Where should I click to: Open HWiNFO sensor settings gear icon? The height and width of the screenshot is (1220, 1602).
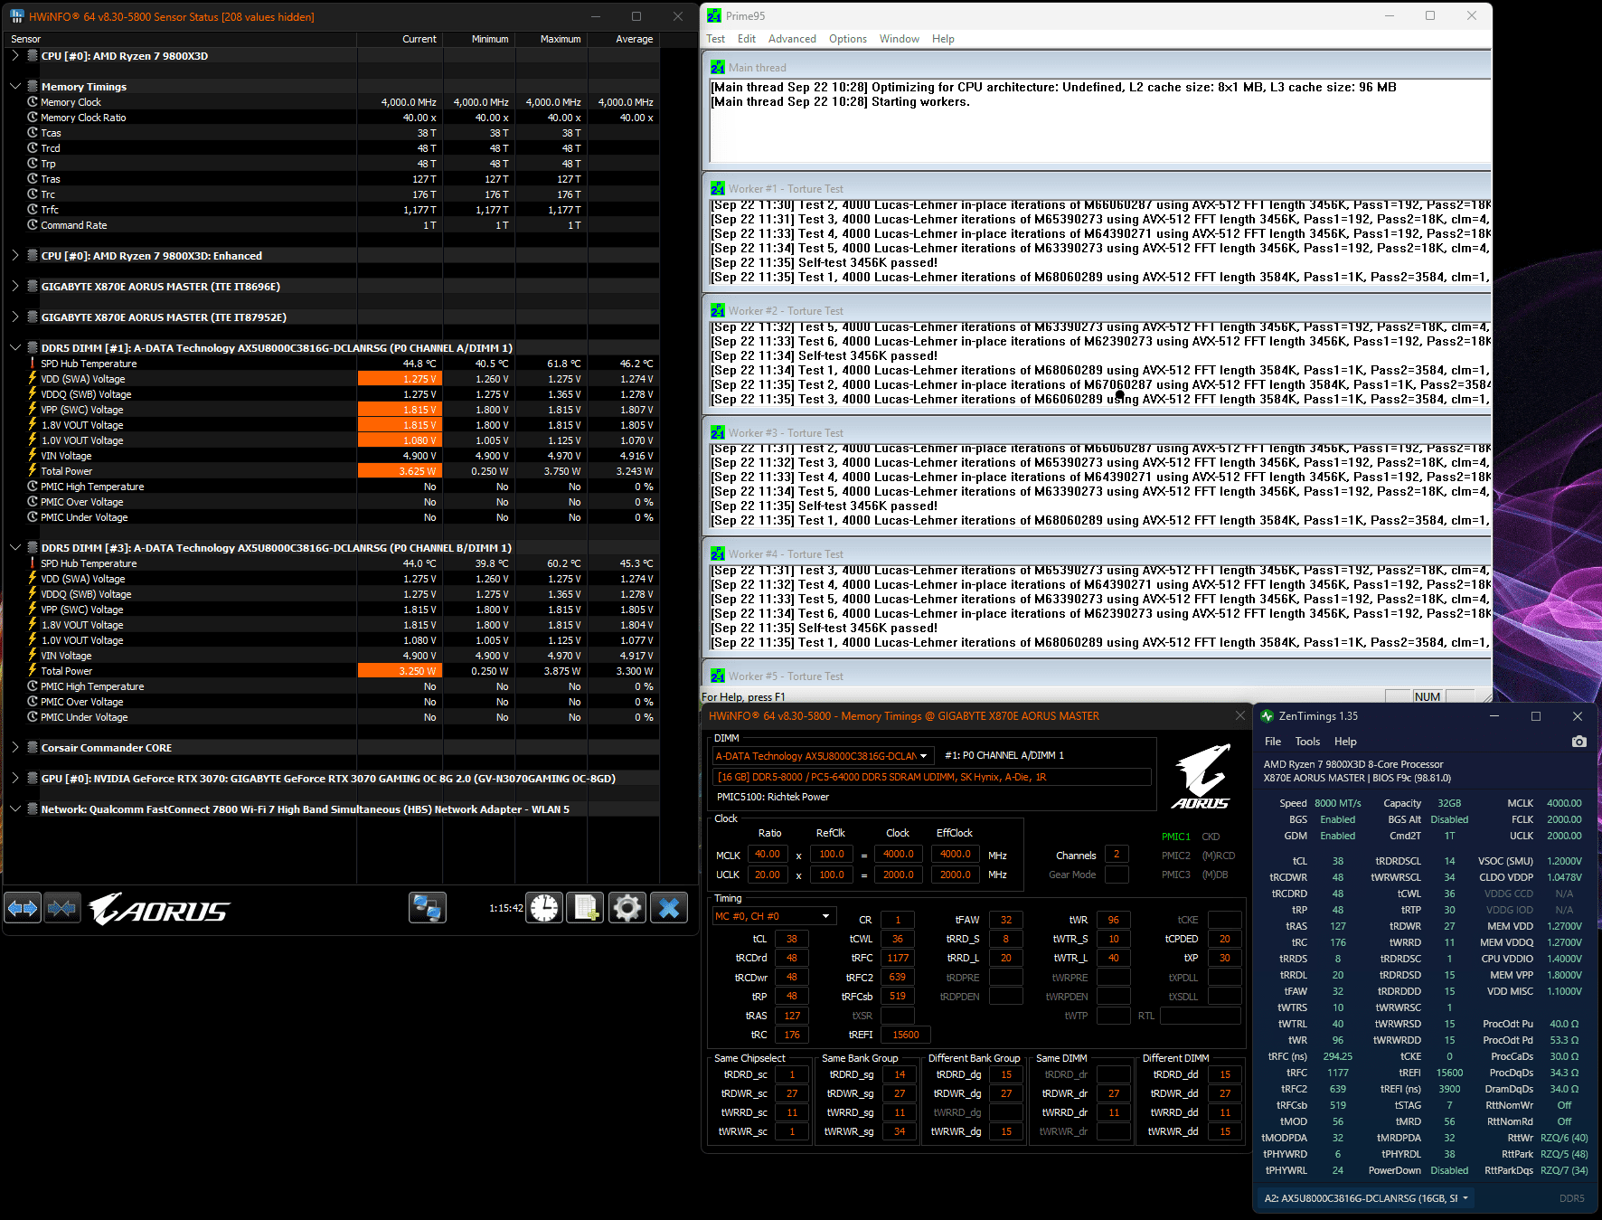tap(627, 907)
